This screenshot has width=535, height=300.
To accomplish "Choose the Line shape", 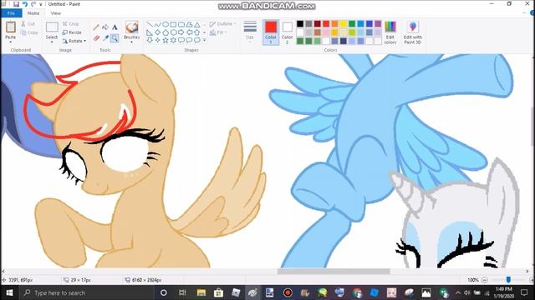I will (x=150, y=25).
